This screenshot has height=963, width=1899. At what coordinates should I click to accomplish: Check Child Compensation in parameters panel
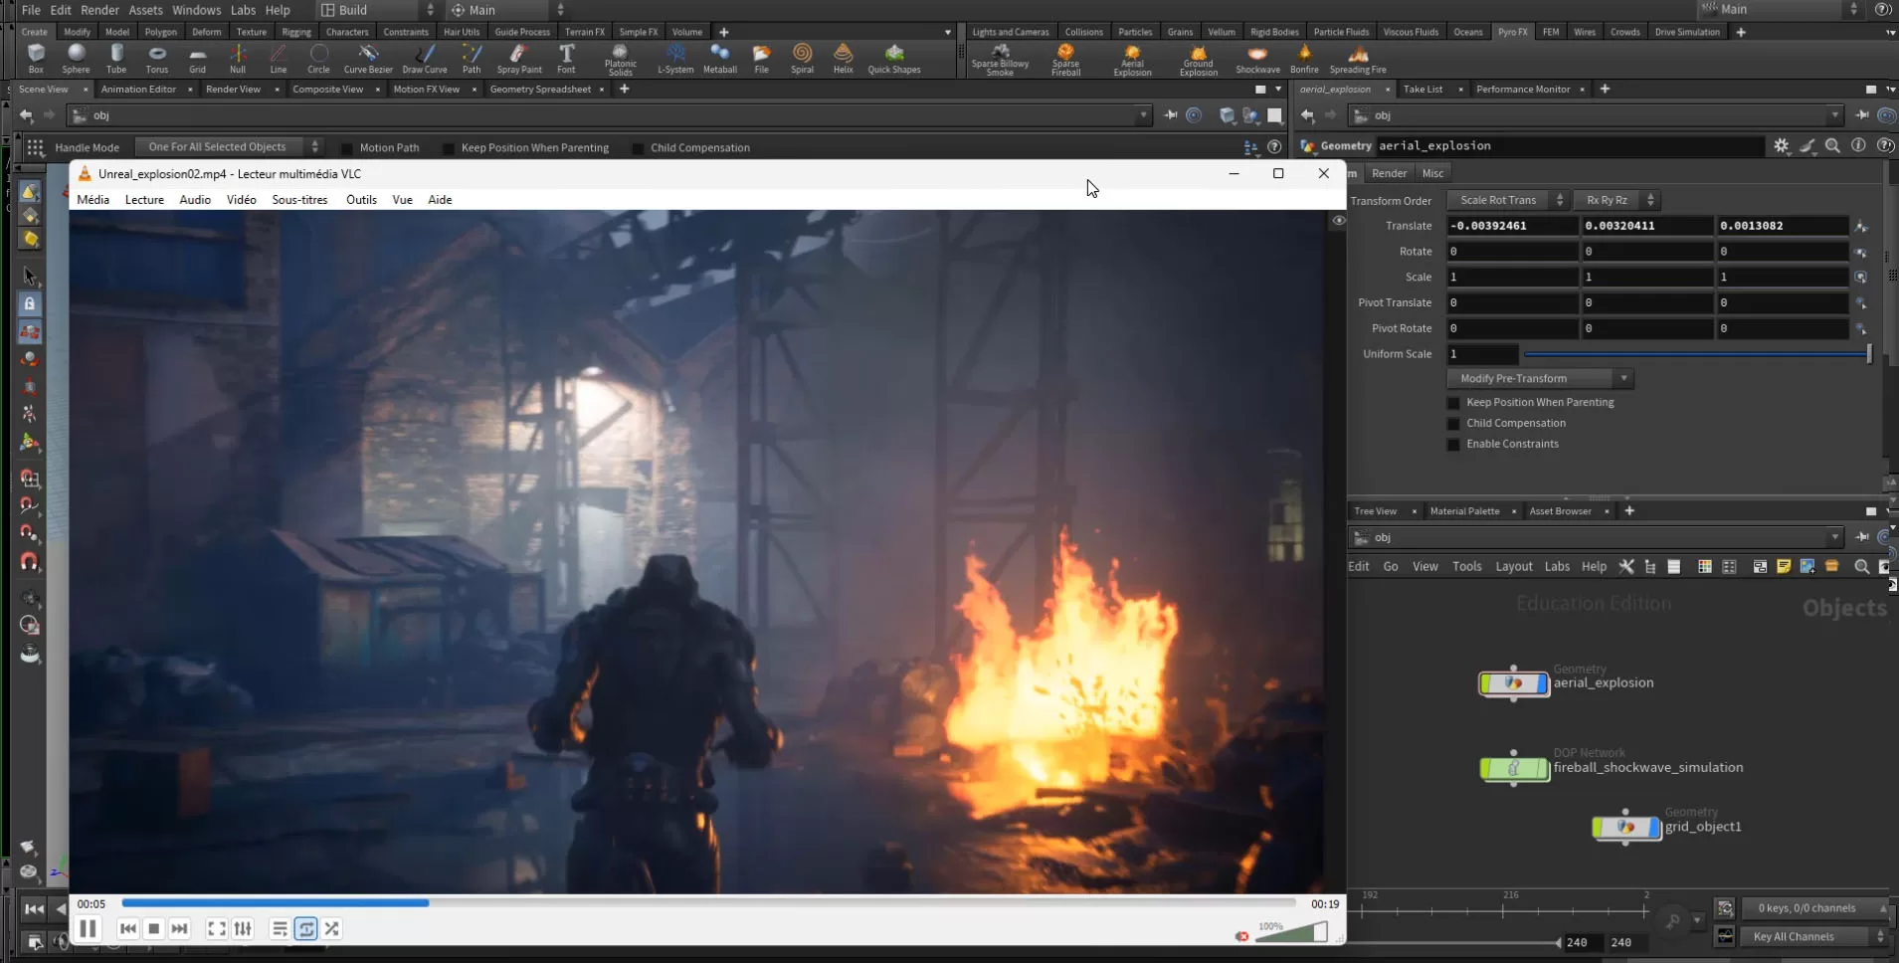pos(1453,424)
